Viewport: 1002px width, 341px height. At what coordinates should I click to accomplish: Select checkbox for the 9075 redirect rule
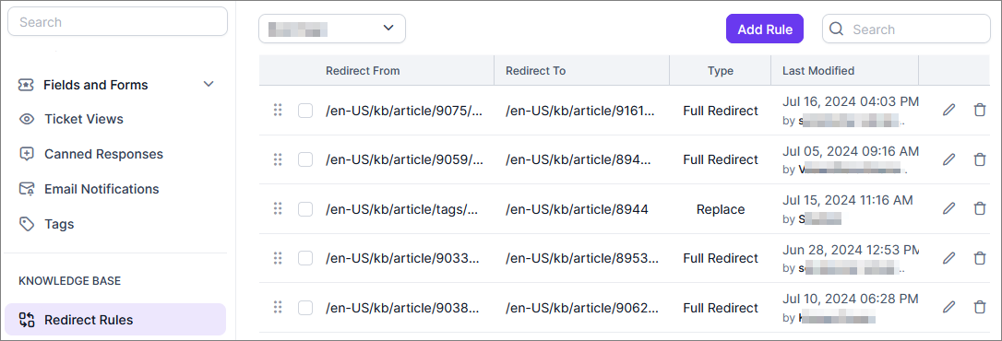tap(305, 111)
